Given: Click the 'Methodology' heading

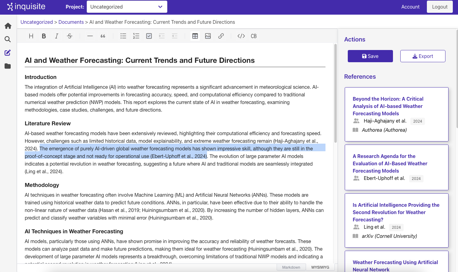Looking at the screenshot, I should pyautogui.click(x=42, y=185).
